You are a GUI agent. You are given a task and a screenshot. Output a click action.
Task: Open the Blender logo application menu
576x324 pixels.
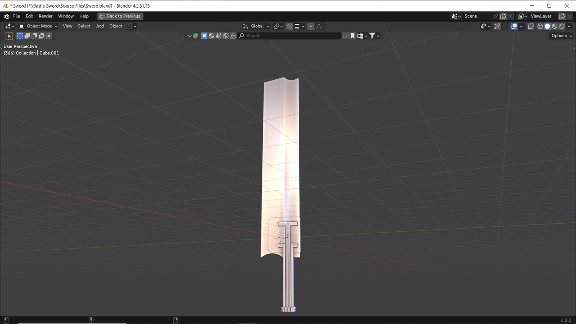pos(6,16)
